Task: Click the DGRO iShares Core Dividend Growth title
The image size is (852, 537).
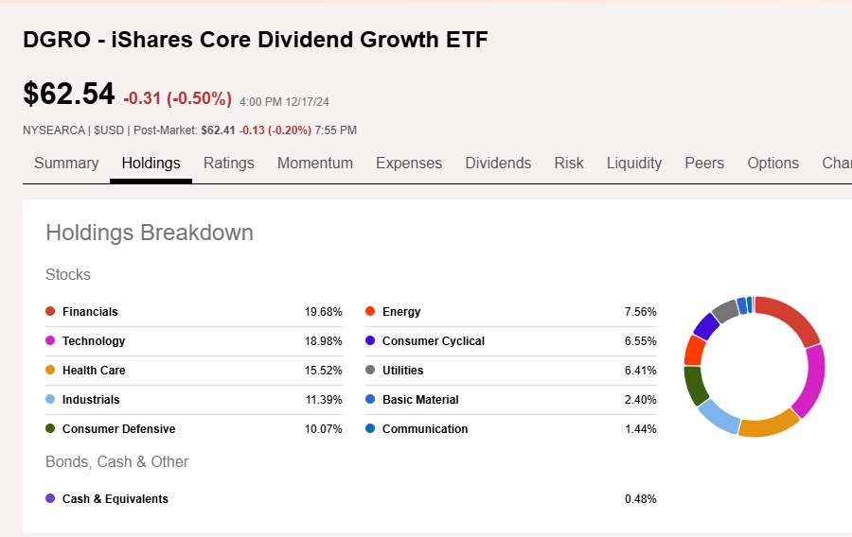Action: 256,40
